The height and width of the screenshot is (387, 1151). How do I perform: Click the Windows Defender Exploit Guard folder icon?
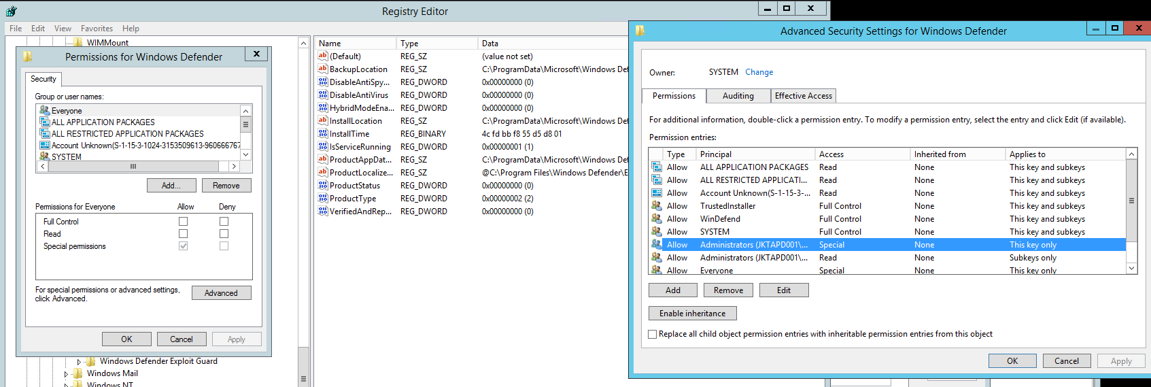91,361
